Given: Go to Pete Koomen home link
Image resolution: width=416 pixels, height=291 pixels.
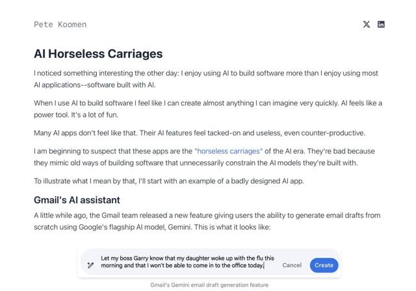Looking at the screenshot, I should pyautogui.click(x=60, y=25).
